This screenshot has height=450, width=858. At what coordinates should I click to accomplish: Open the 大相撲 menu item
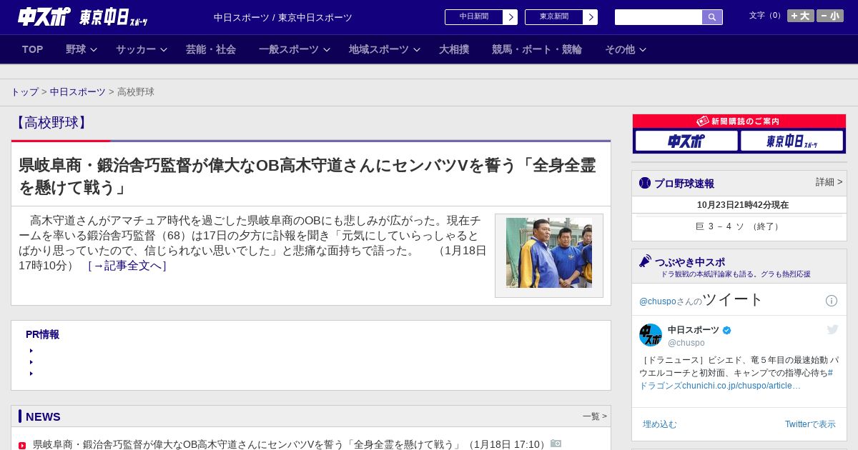(454, 49)
